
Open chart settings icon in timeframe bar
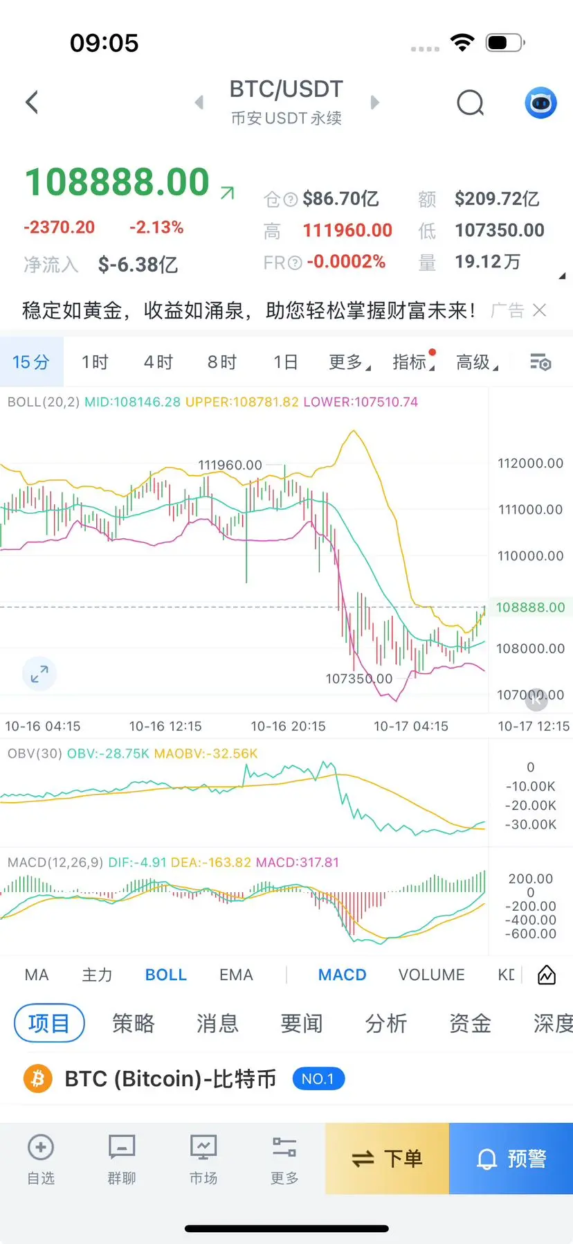point(540,362)
